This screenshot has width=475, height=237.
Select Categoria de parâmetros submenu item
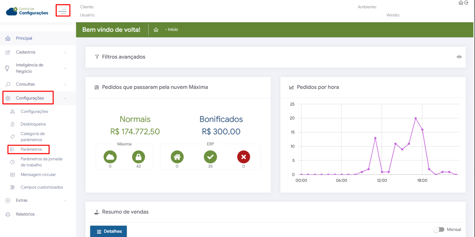coord(33,137)
